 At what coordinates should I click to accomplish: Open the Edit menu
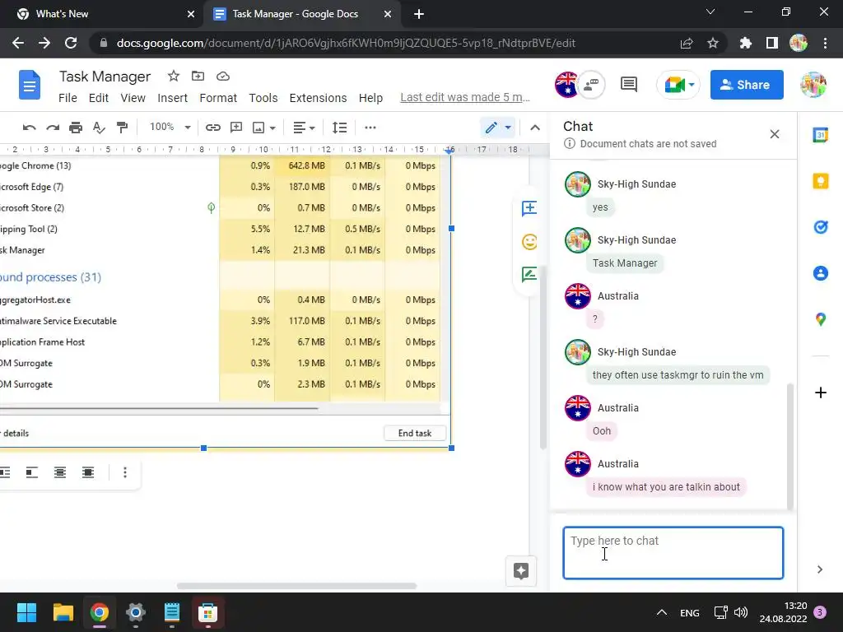point(99,98)
